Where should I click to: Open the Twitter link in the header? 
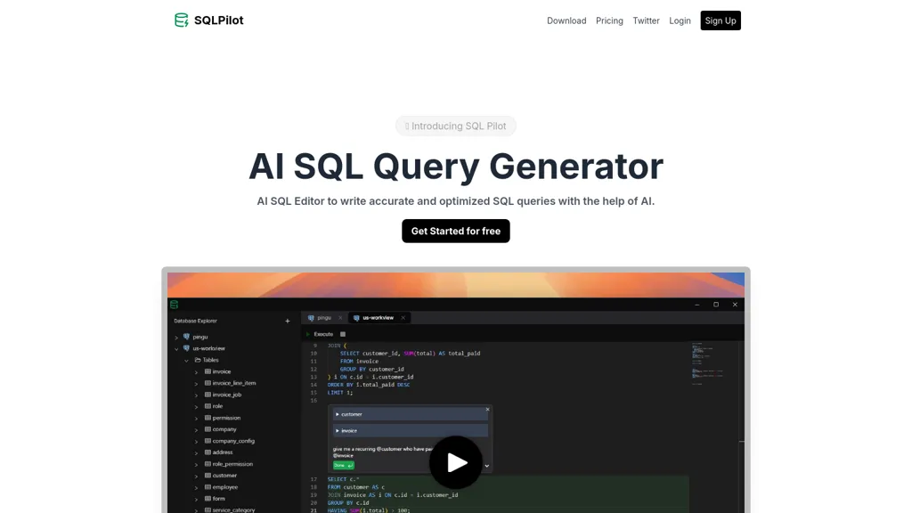(646, 20)
